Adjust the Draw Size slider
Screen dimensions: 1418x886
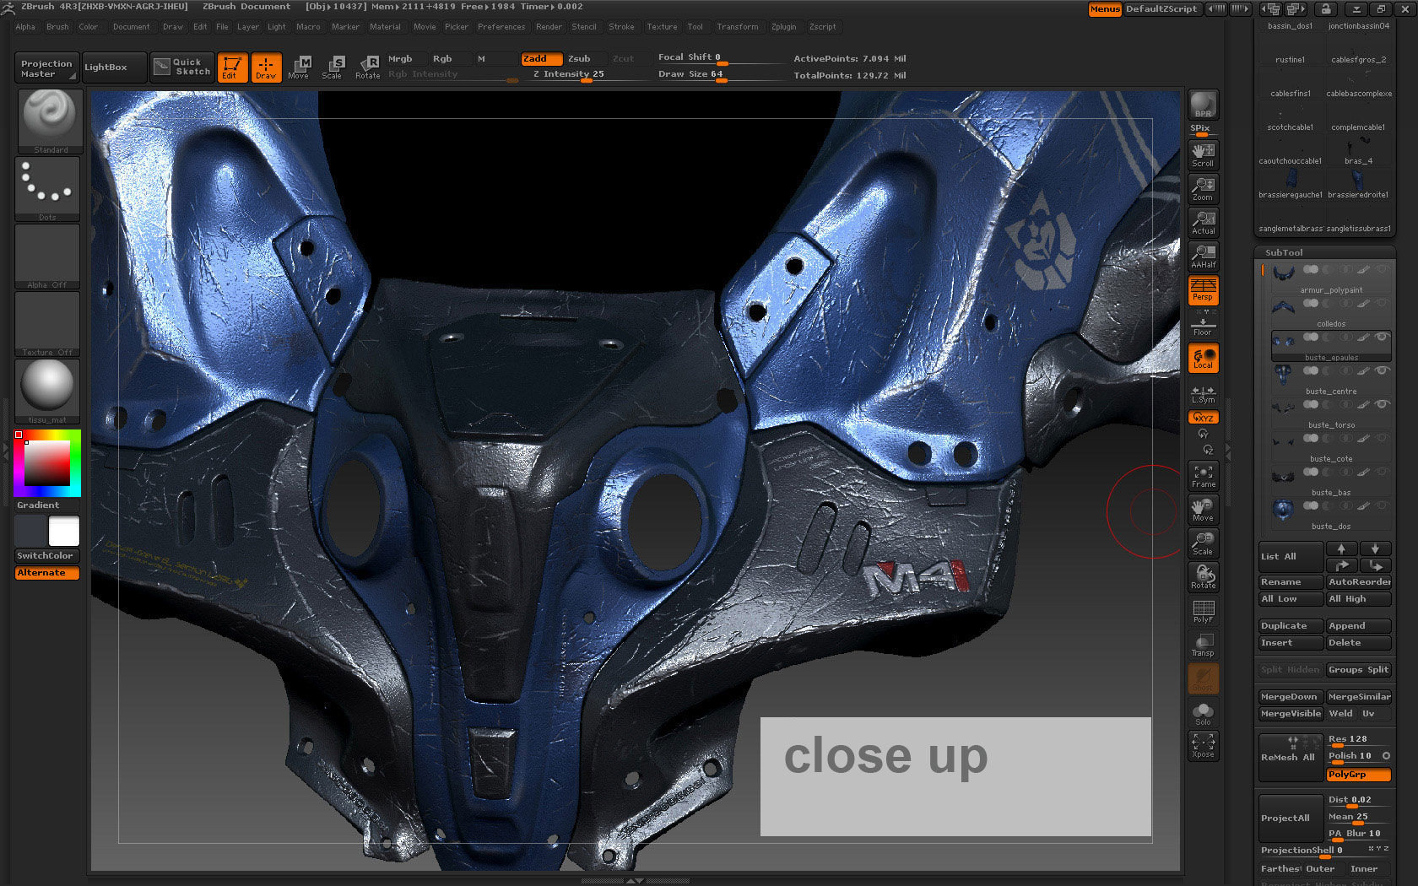tap(720, 74)
